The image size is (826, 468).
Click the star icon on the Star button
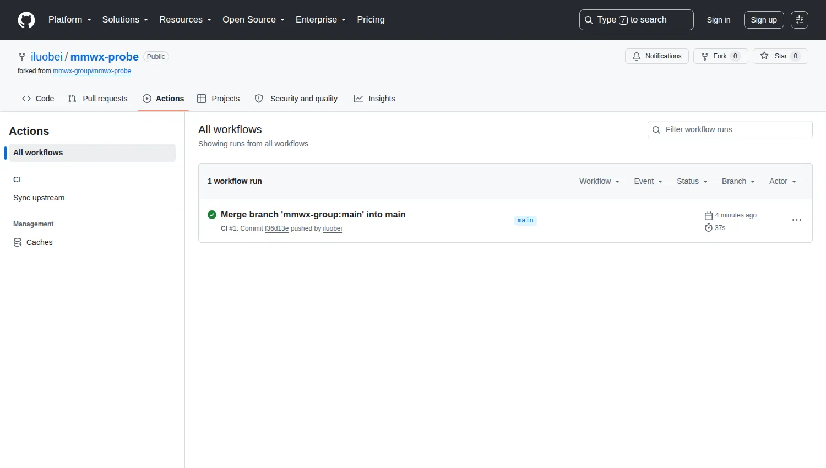click(x=764, y=56)
